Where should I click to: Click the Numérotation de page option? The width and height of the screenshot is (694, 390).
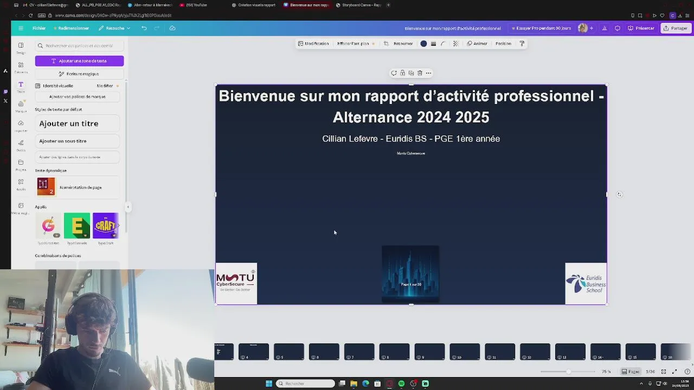[x=77, y=187]
